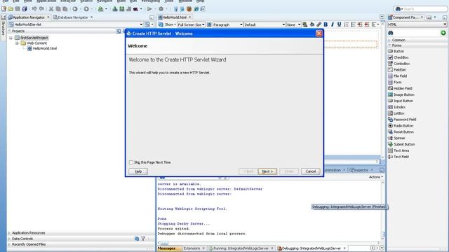Click the Cut scissors icon
The width and height of the screenshot is (449, 252).
coord(51,9)
